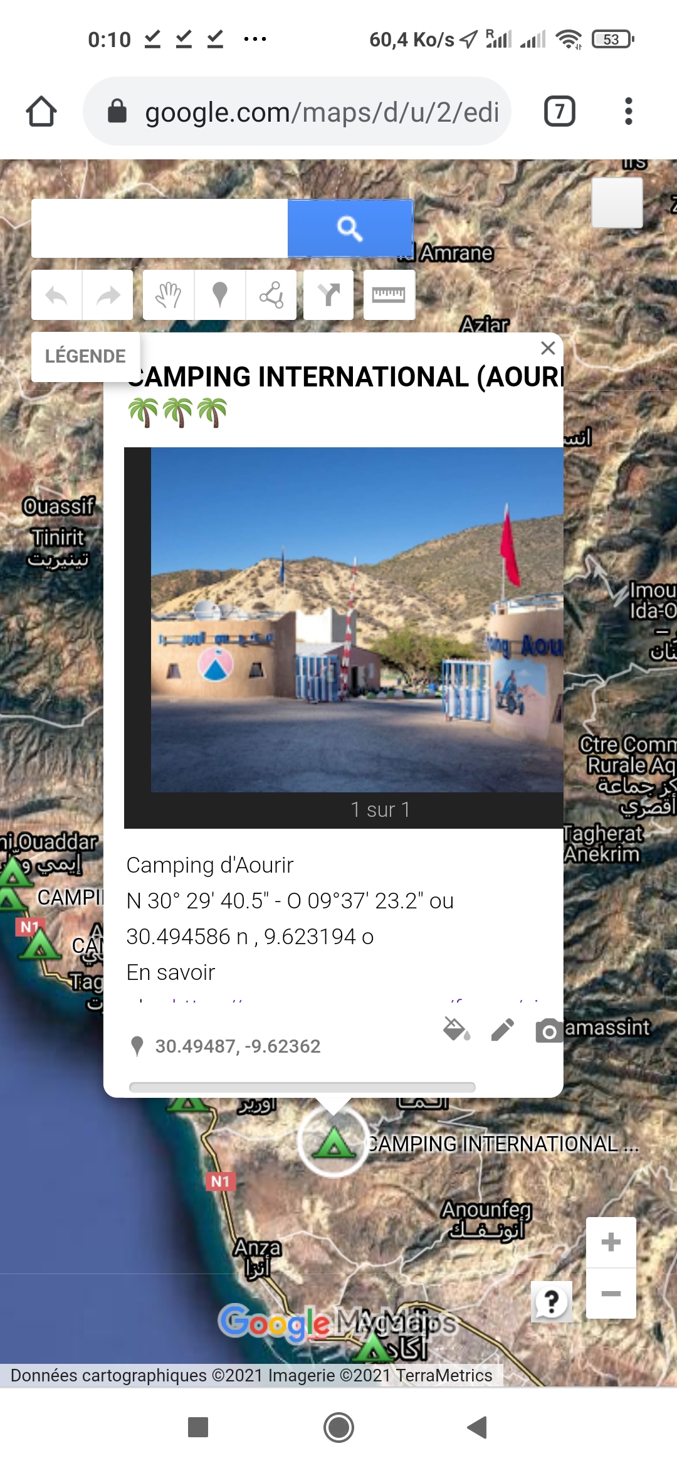Select the hand pan tool
This screenshot has height=1468, width=677.
[168, 295]
